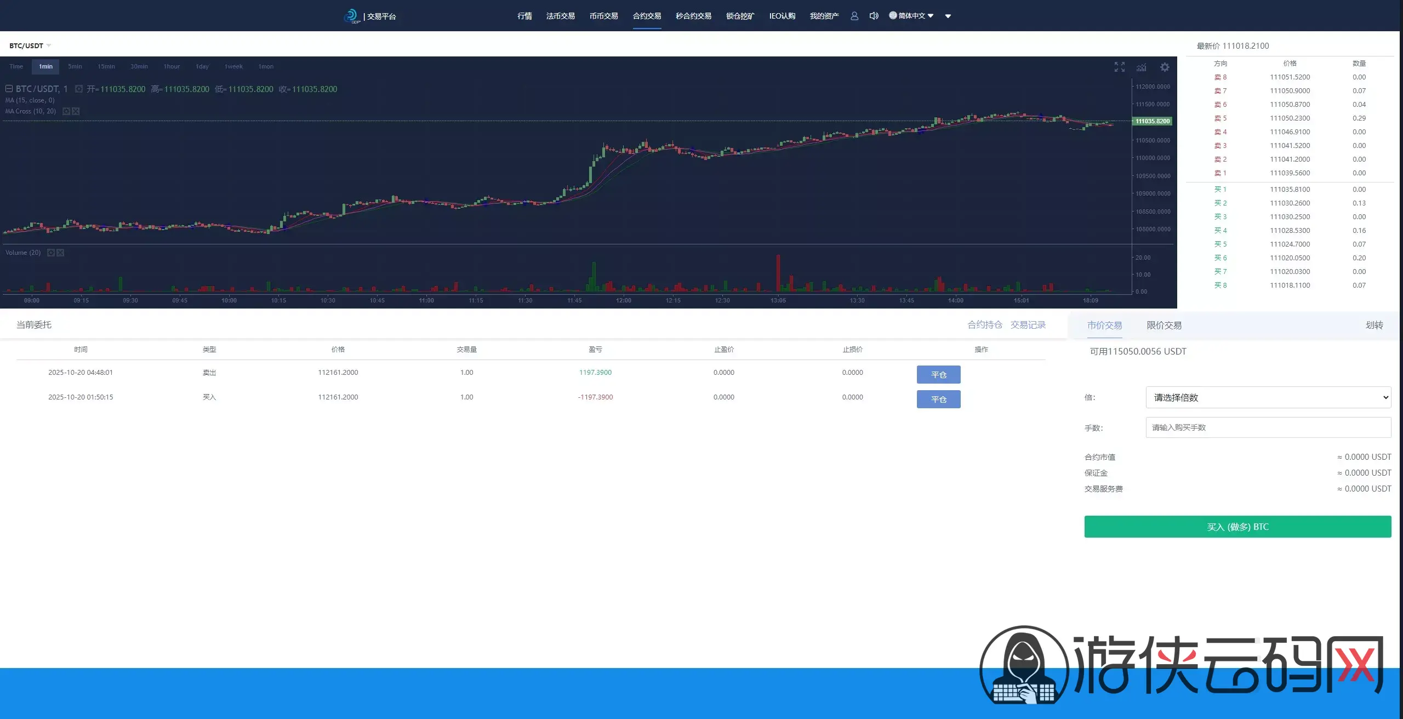Open Volume indicator settings icon
Viewport: 1403px width, 719px height.
pyautogui.click(x=51, y=253)
